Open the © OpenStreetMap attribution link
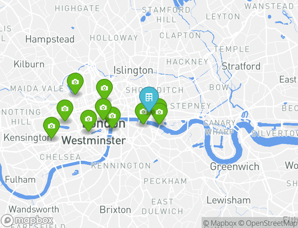Viewport: 298px width, 228px height. coord(268,223)
